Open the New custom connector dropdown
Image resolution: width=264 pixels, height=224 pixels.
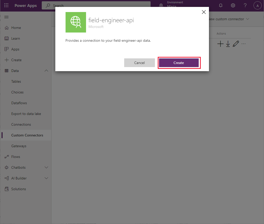tap(229, 19)
